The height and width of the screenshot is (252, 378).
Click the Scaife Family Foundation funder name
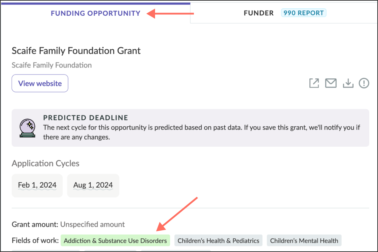51,65
